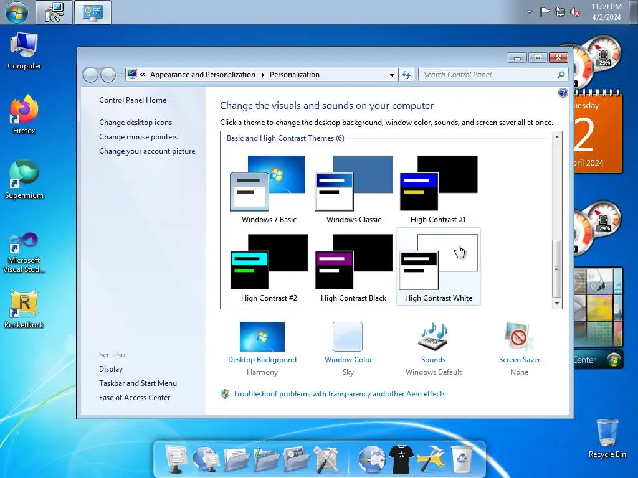Viewport: 638px width, 478px height.
Task: Click the search magnifier in Control Panel
Action: tap(561, 75)
